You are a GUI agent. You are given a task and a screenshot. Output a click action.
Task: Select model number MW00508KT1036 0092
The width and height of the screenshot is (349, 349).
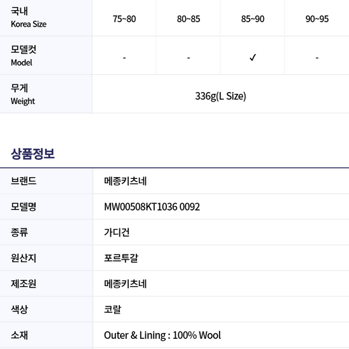pyautogui.click(x=152, y=207)
